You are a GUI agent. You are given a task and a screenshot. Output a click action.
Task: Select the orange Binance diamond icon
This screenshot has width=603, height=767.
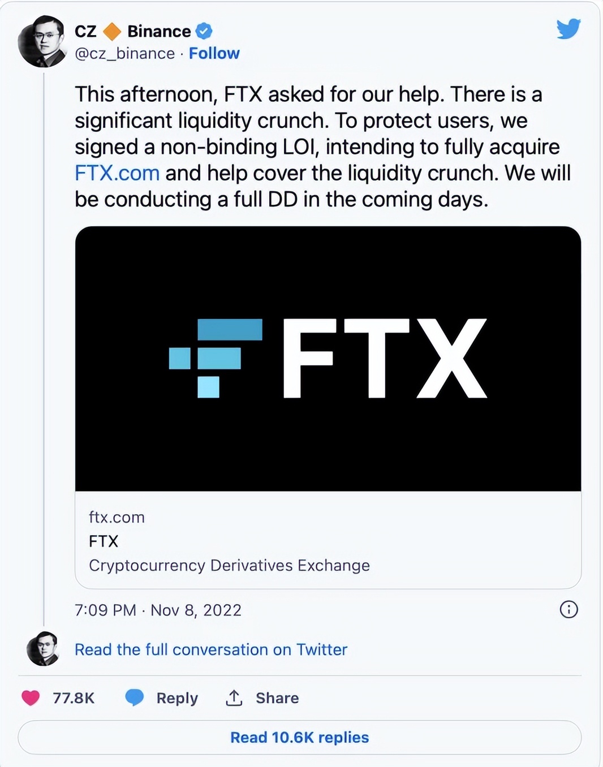[x=111, y=31]
